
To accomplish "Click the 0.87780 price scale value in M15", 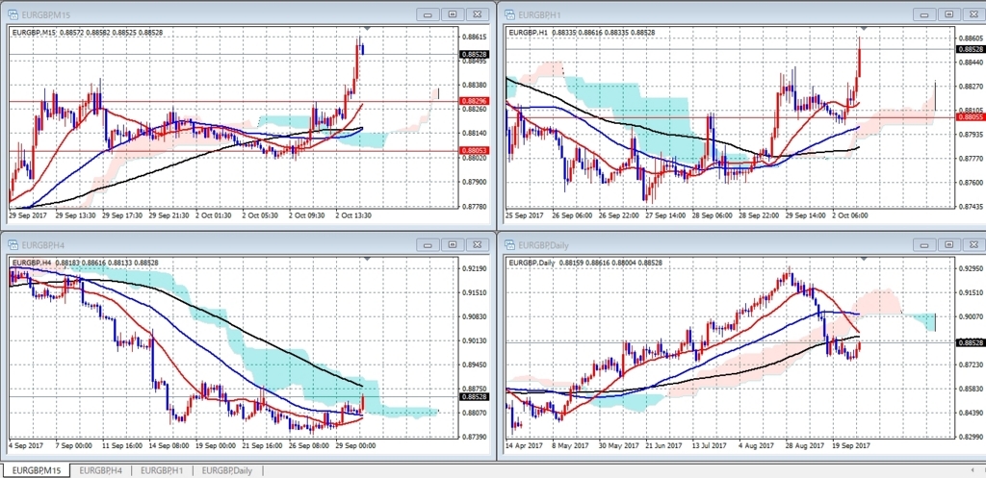I will pos(475,206).
